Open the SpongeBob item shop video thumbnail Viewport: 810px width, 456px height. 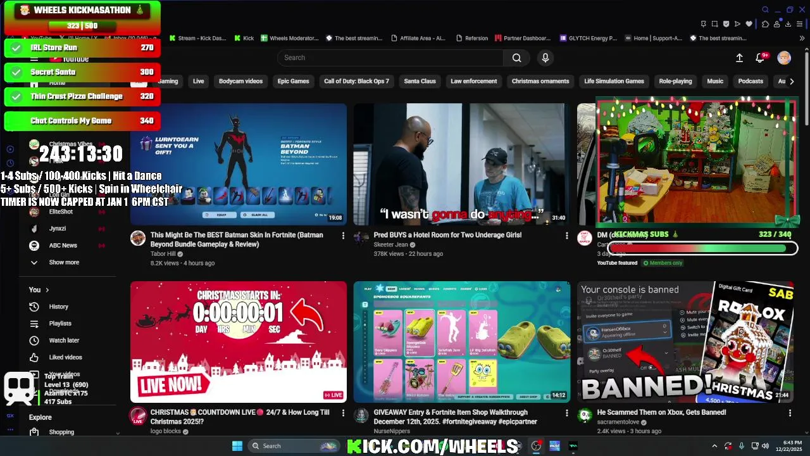point(462,342)
